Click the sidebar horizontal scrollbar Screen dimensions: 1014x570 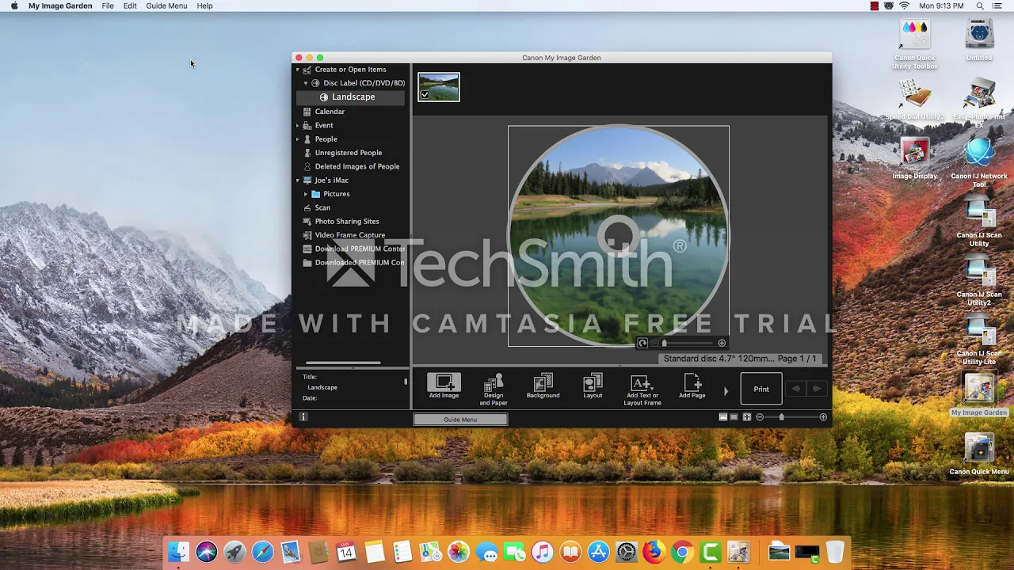click(x=343, y=363)
